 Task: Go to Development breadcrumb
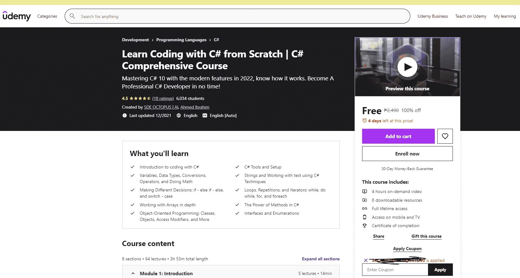coord(136,40)
